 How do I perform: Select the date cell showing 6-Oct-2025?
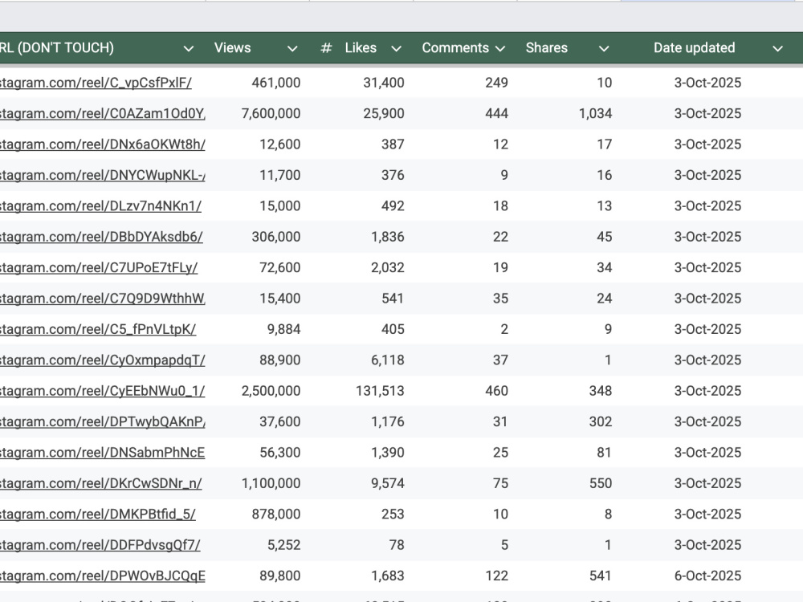707,576
